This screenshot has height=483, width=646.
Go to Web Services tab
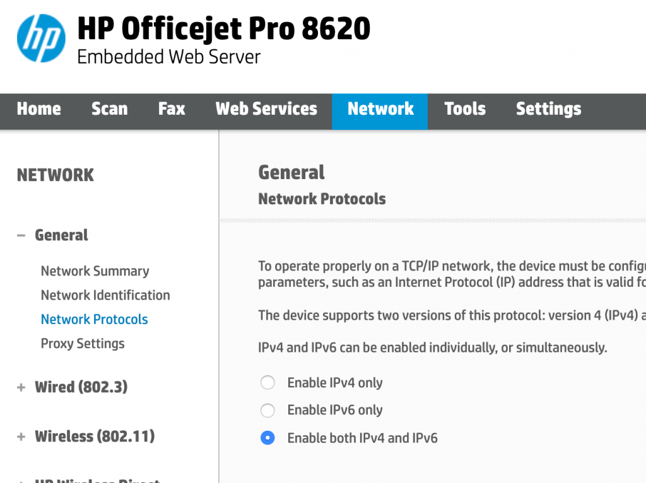point(266,108)
